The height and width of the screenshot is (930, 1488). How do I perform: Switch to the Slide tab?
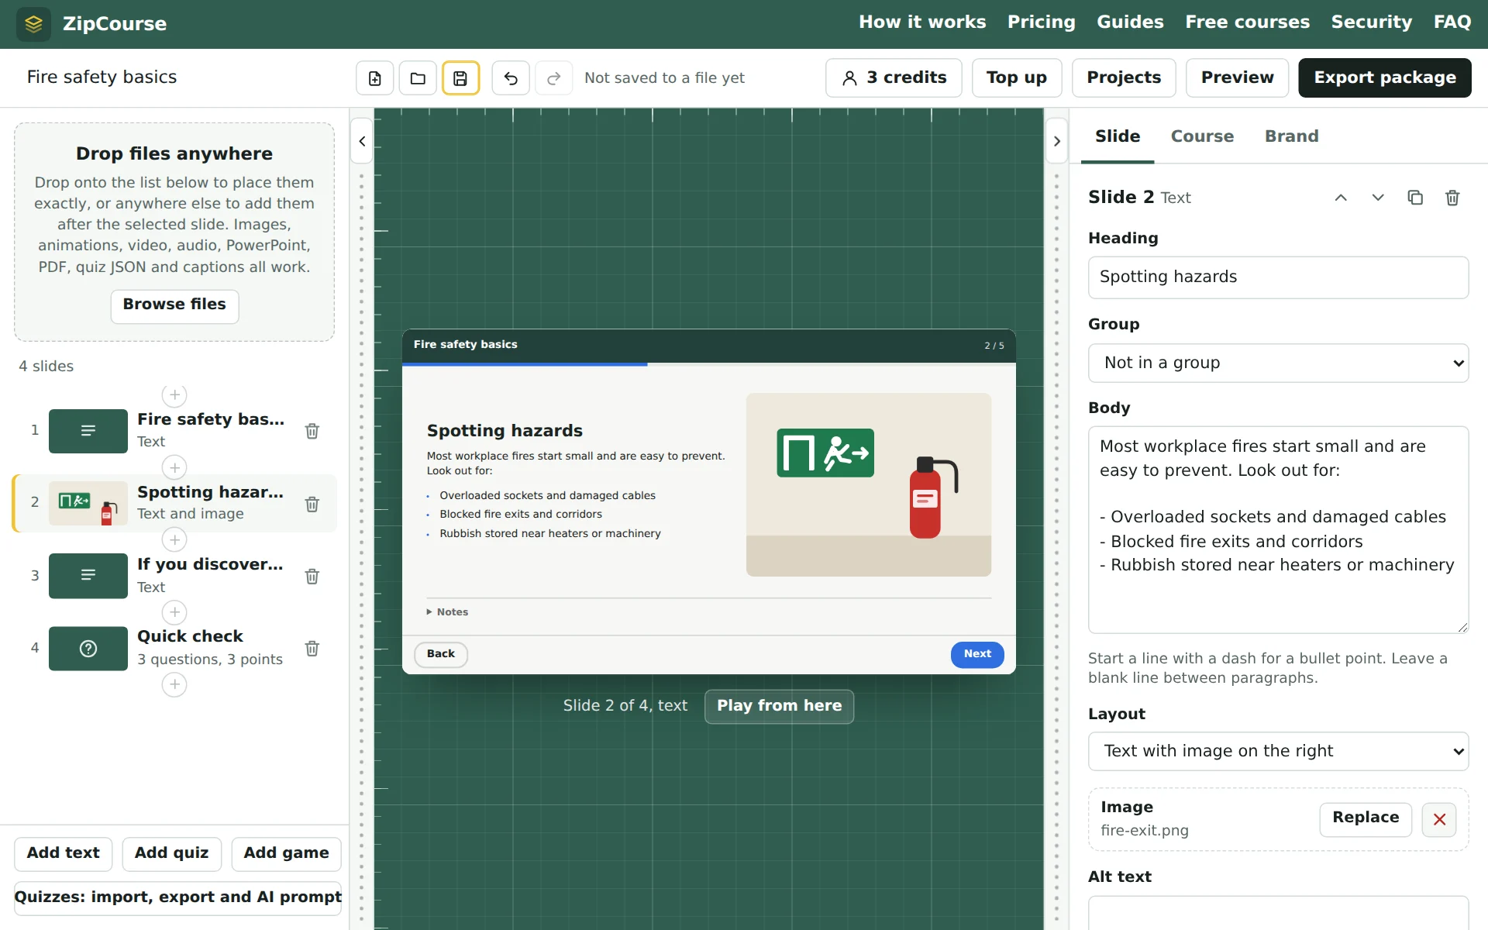point(1118,136)
